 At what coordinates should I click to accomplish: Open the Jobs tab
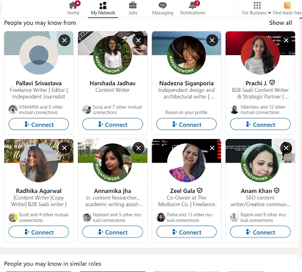pyautogui.click(x=133, y=8)
